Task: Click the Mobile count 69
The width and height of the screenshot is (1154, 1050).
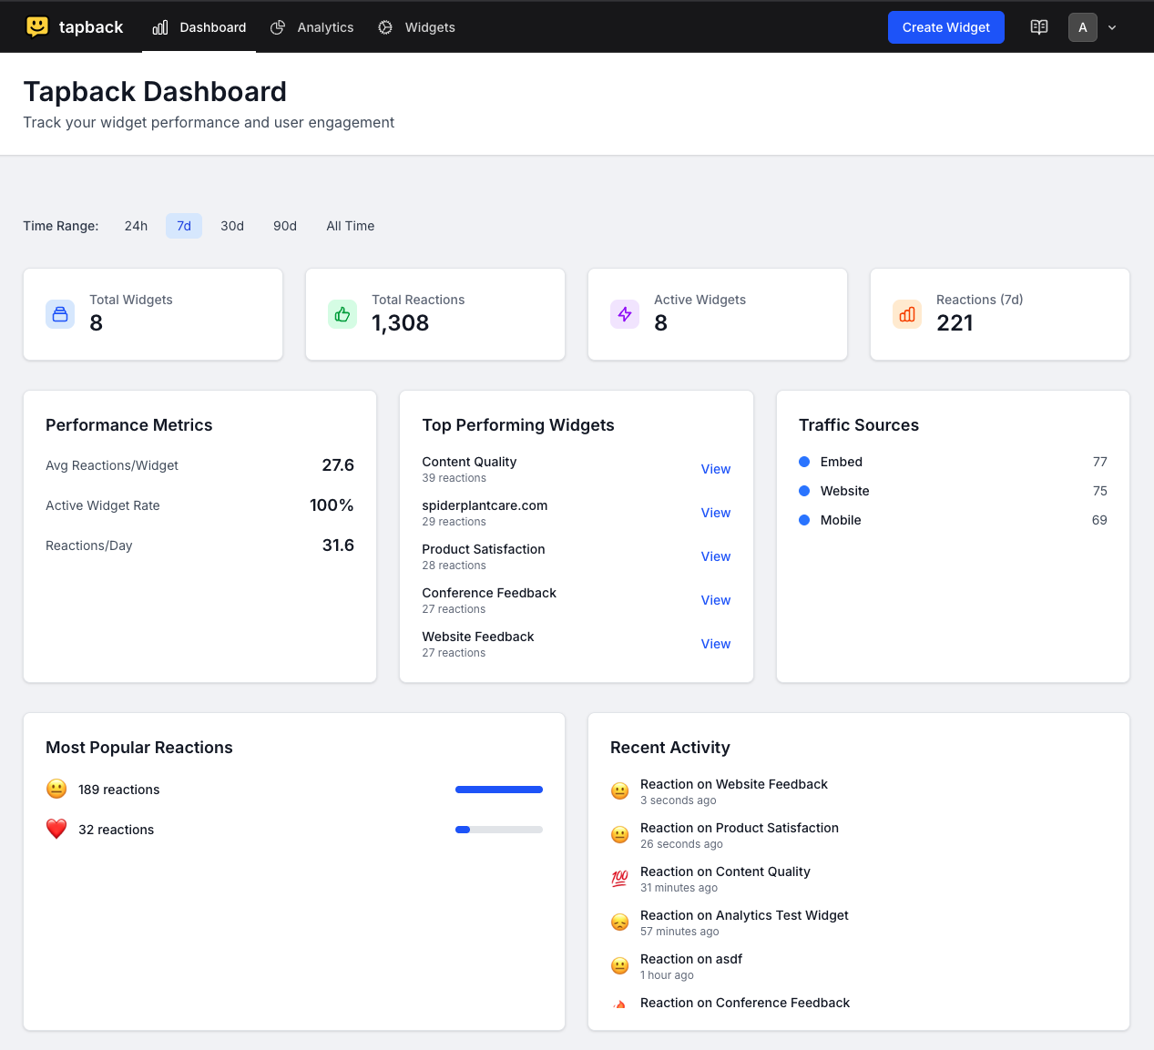Action: coord(1099,520)
